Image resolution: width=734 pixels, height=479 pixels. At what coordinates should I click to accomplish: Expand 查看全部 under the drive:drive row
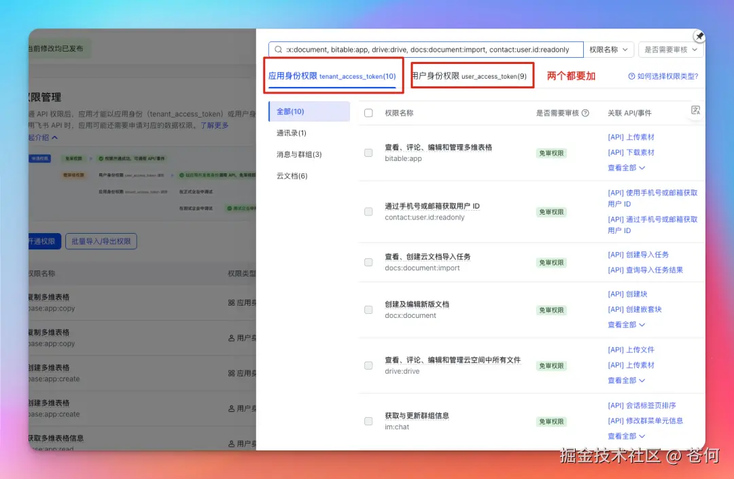pos(626,380)
